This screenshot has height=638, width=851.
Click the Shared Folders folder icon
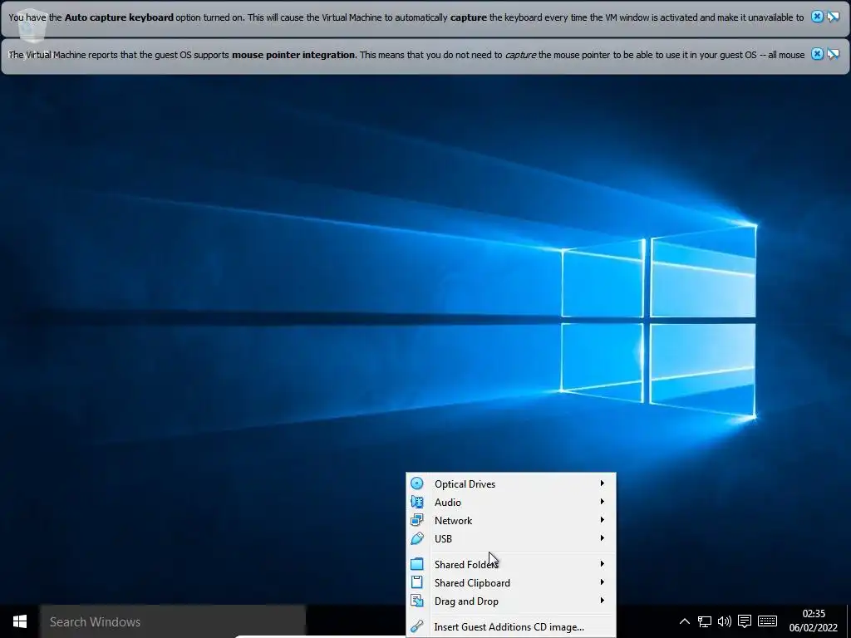(x=417, y=564)
